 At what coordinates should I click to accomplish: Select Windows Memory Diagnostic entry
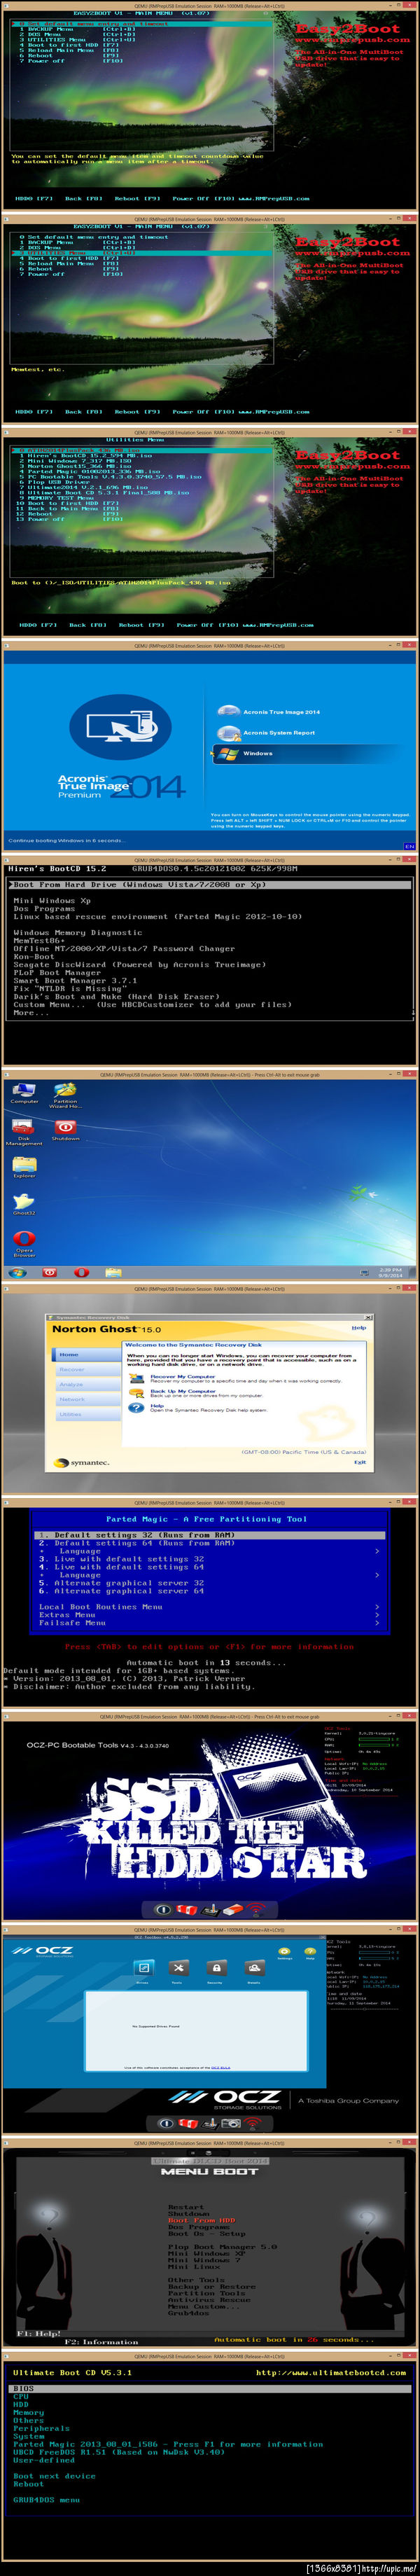tap(77, 932)
